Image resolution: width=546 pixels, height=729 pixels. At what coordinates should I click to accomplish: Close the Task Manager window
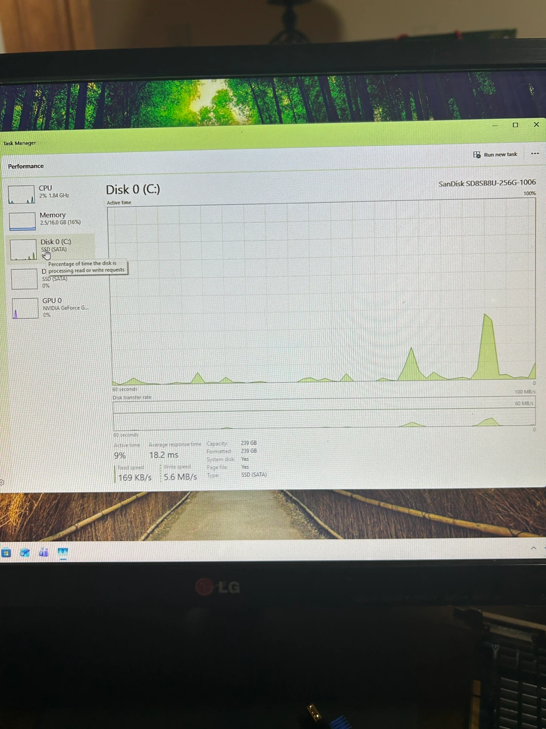pyautogui.click(x=536, y=125)
